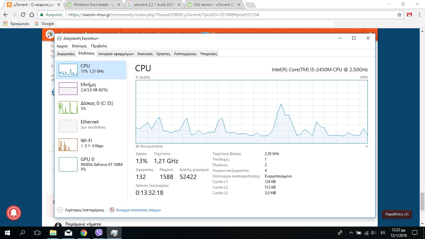The image size is (425, 239).
Task: Switch to the Old version - uTorrent Chrome tab
Action: pos(214,5)
